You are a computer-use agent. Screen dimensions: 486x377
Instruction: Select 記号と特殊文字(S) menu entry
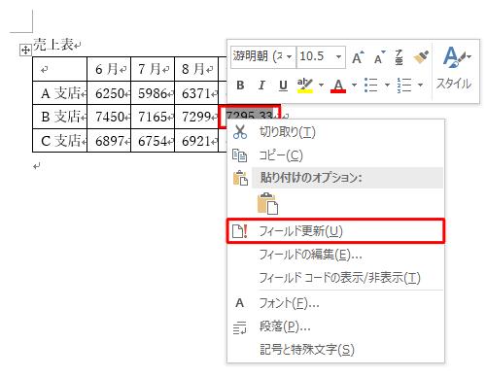point(335,350)
